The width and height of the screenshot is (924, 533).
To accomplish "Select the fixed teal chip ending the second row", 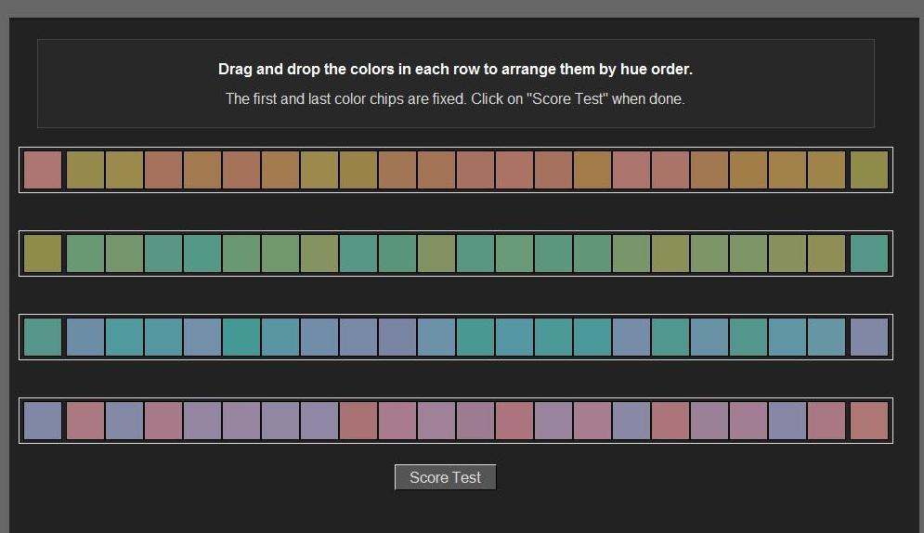I will click(868, 253).
